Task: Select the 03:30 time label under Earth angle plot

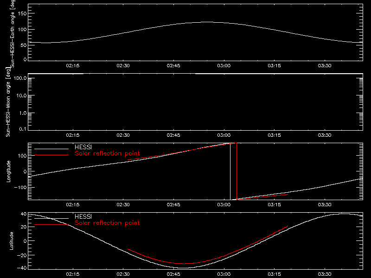Action: tap(325, 65)
